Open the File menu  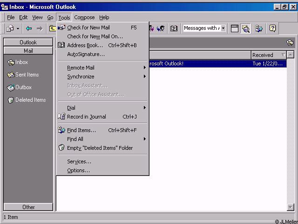coord(11,18)
